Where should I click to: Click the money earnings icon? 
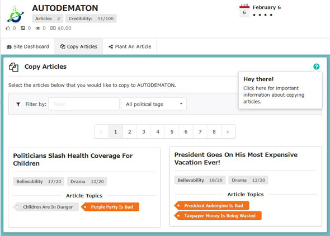(x=53, y=28)
